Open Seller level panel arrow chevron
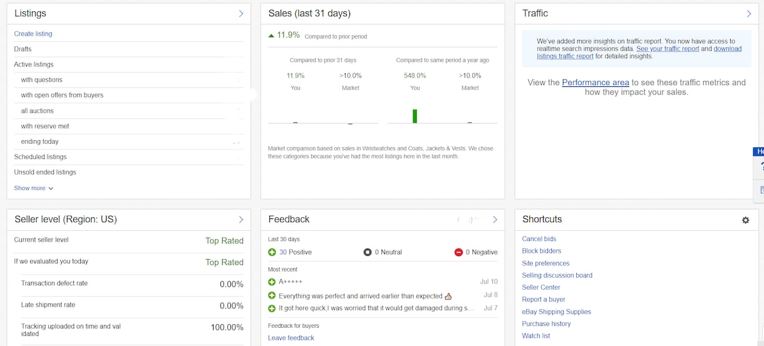Screen dimensions: 764x346 pyautogui.click(x=241, y=219)
